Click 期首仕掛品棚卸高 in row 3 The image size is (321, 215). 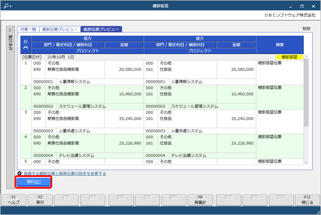(x=63, y=119)
